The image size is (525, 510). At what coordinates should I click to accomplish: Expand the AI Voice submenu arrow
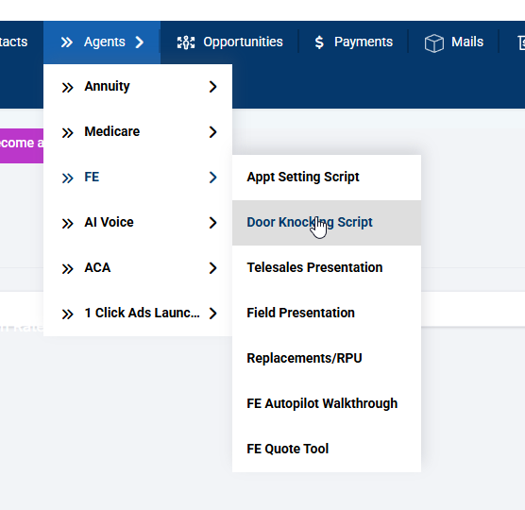[x=212, y=222]
